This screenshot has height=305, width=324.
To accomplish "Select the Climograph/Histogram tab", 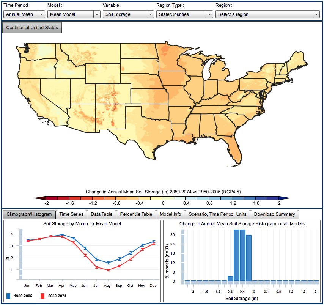I will coord(29,214).
